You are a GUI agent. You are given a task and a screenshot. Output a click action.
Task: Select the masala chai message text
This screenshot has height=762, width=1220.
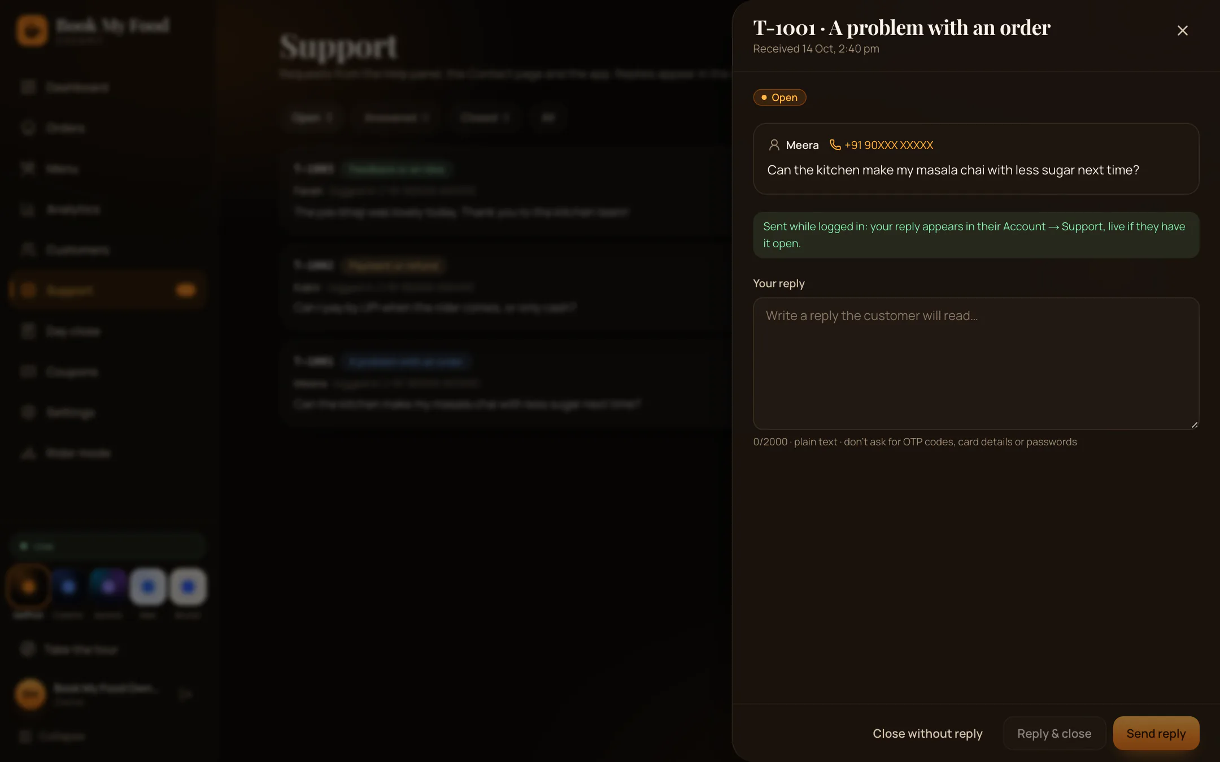(953, 170)
